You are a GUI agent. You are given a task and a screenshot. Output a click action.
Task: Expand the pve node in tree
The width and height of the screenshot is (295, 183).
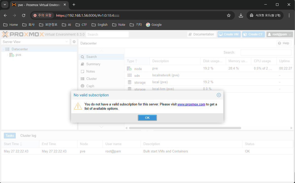pyautogui.click(x=8, y=55)
